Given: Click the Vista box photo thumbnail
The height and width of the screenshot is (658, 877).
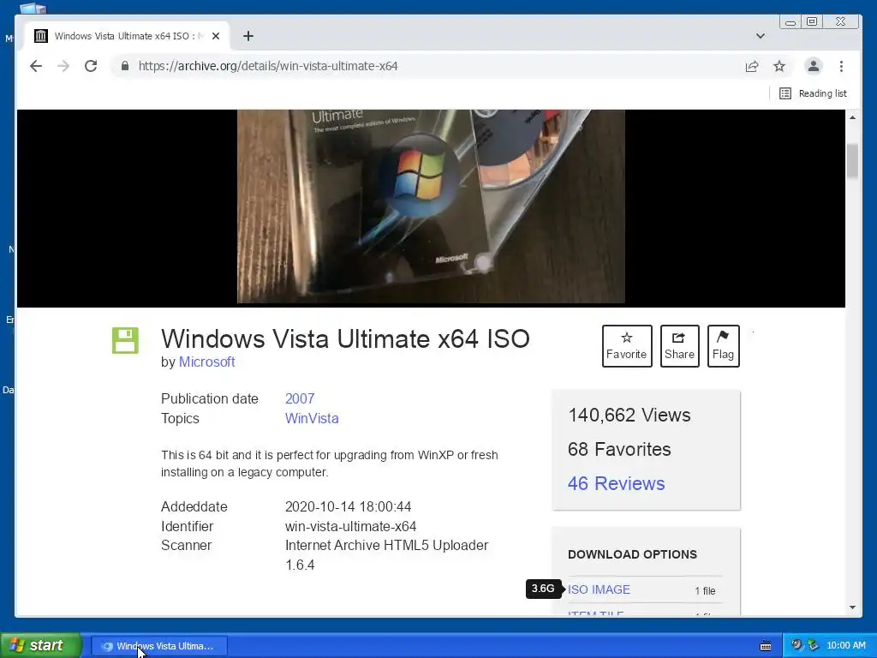Looking at the screenshot, I should click(x=431, y=206).
